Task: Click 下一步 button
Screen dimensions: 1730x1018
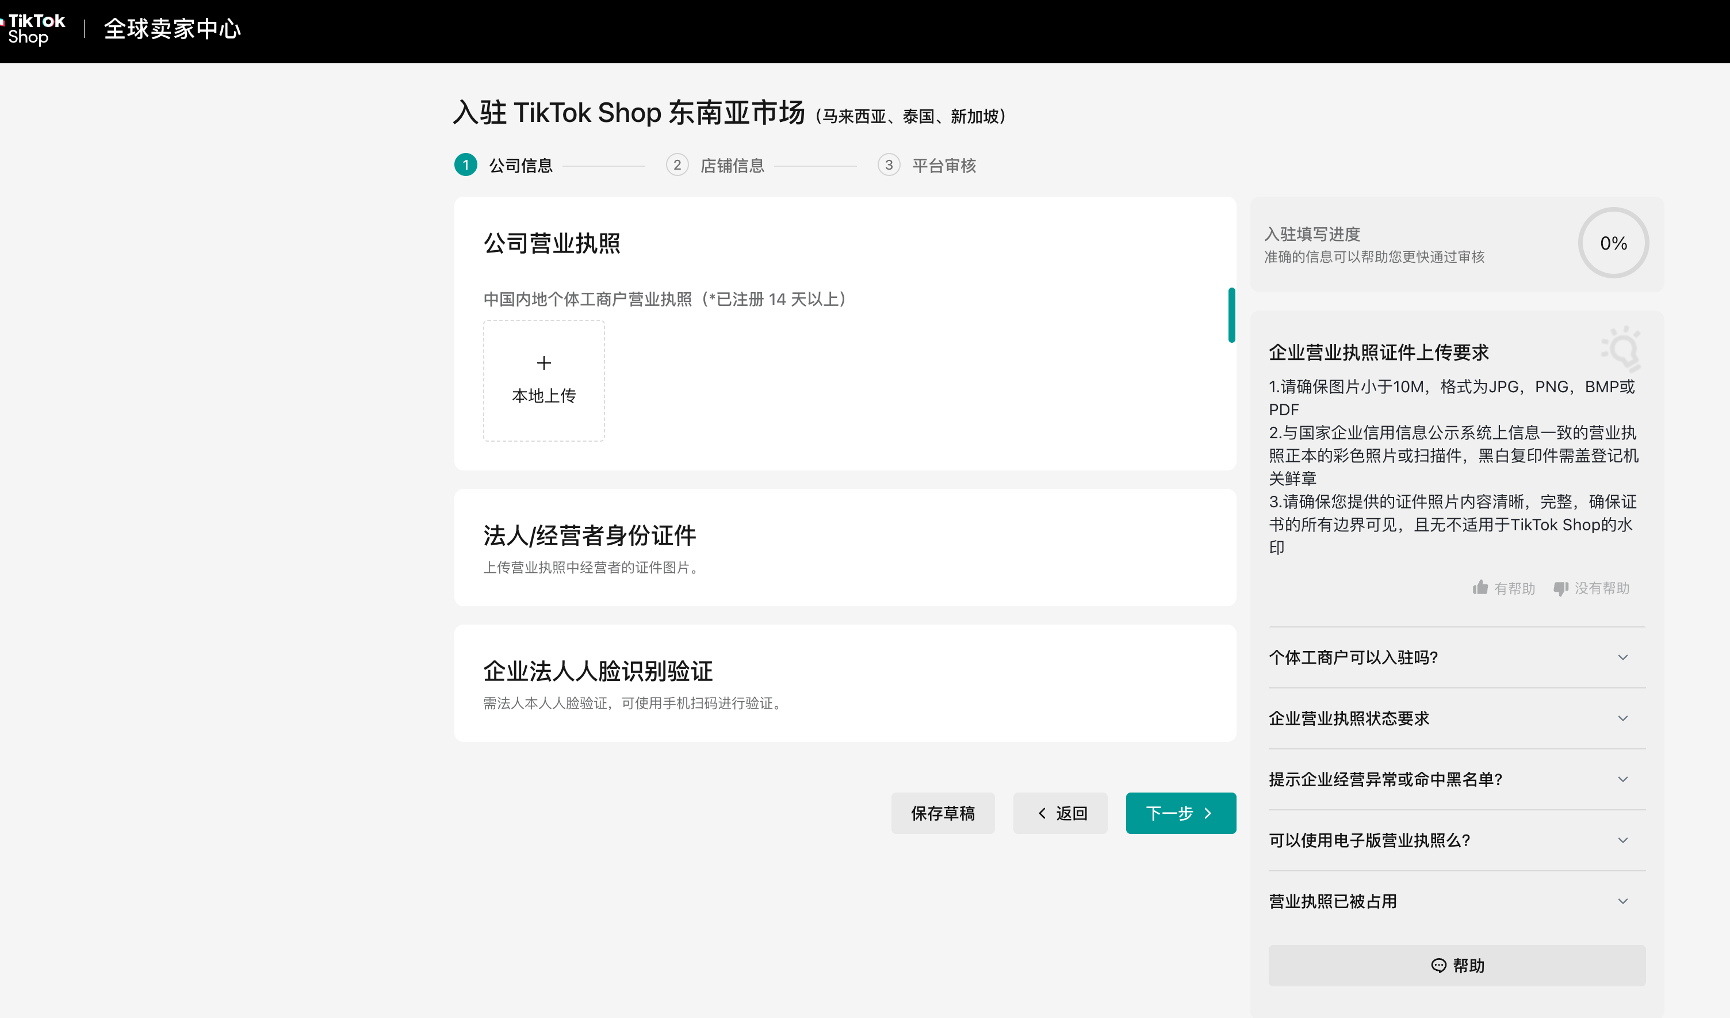Action: click(x=1181, y=813)
